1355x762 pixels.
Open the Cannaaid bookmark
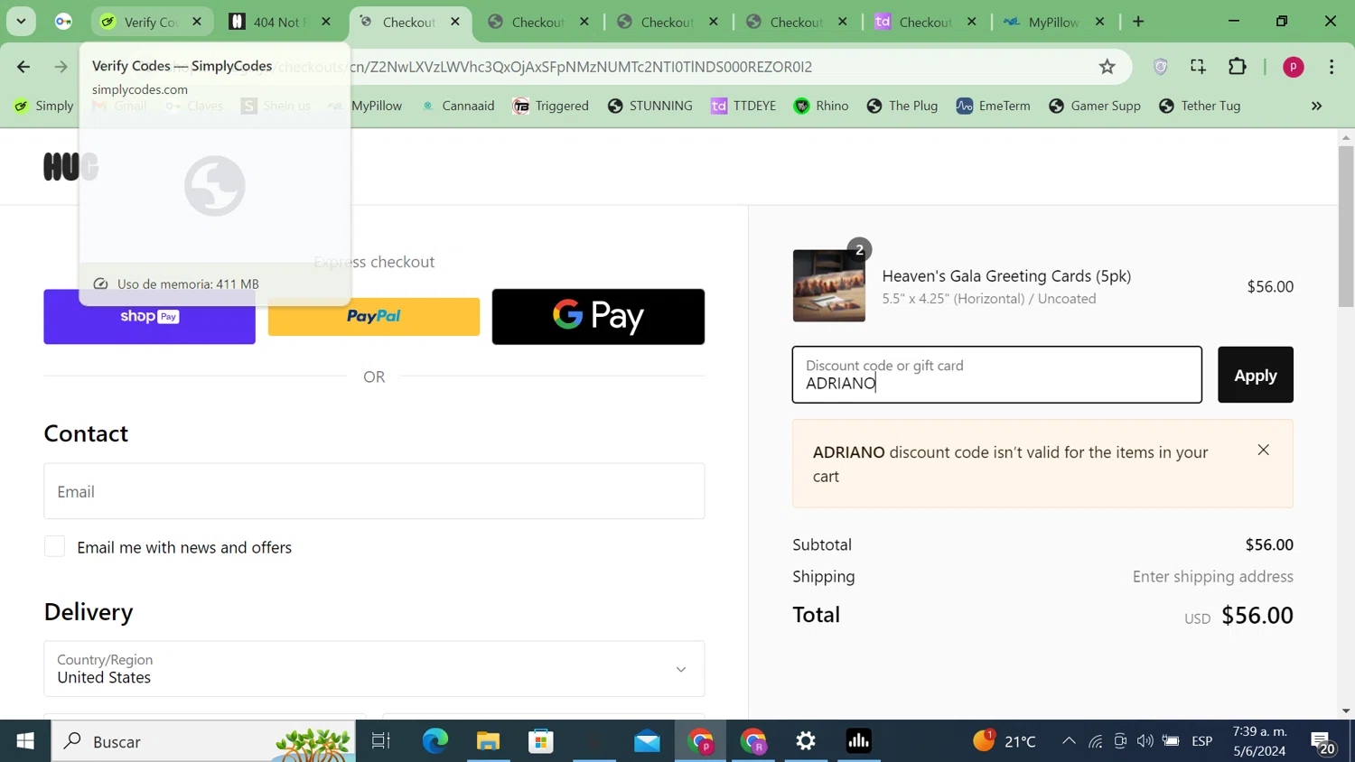point(458,106)
